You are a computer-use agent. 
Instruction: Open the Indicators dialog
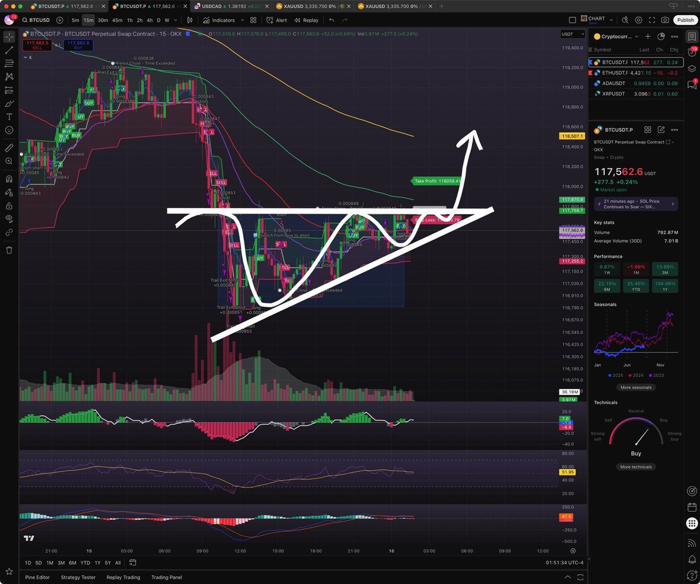click(x=219, y=20)
